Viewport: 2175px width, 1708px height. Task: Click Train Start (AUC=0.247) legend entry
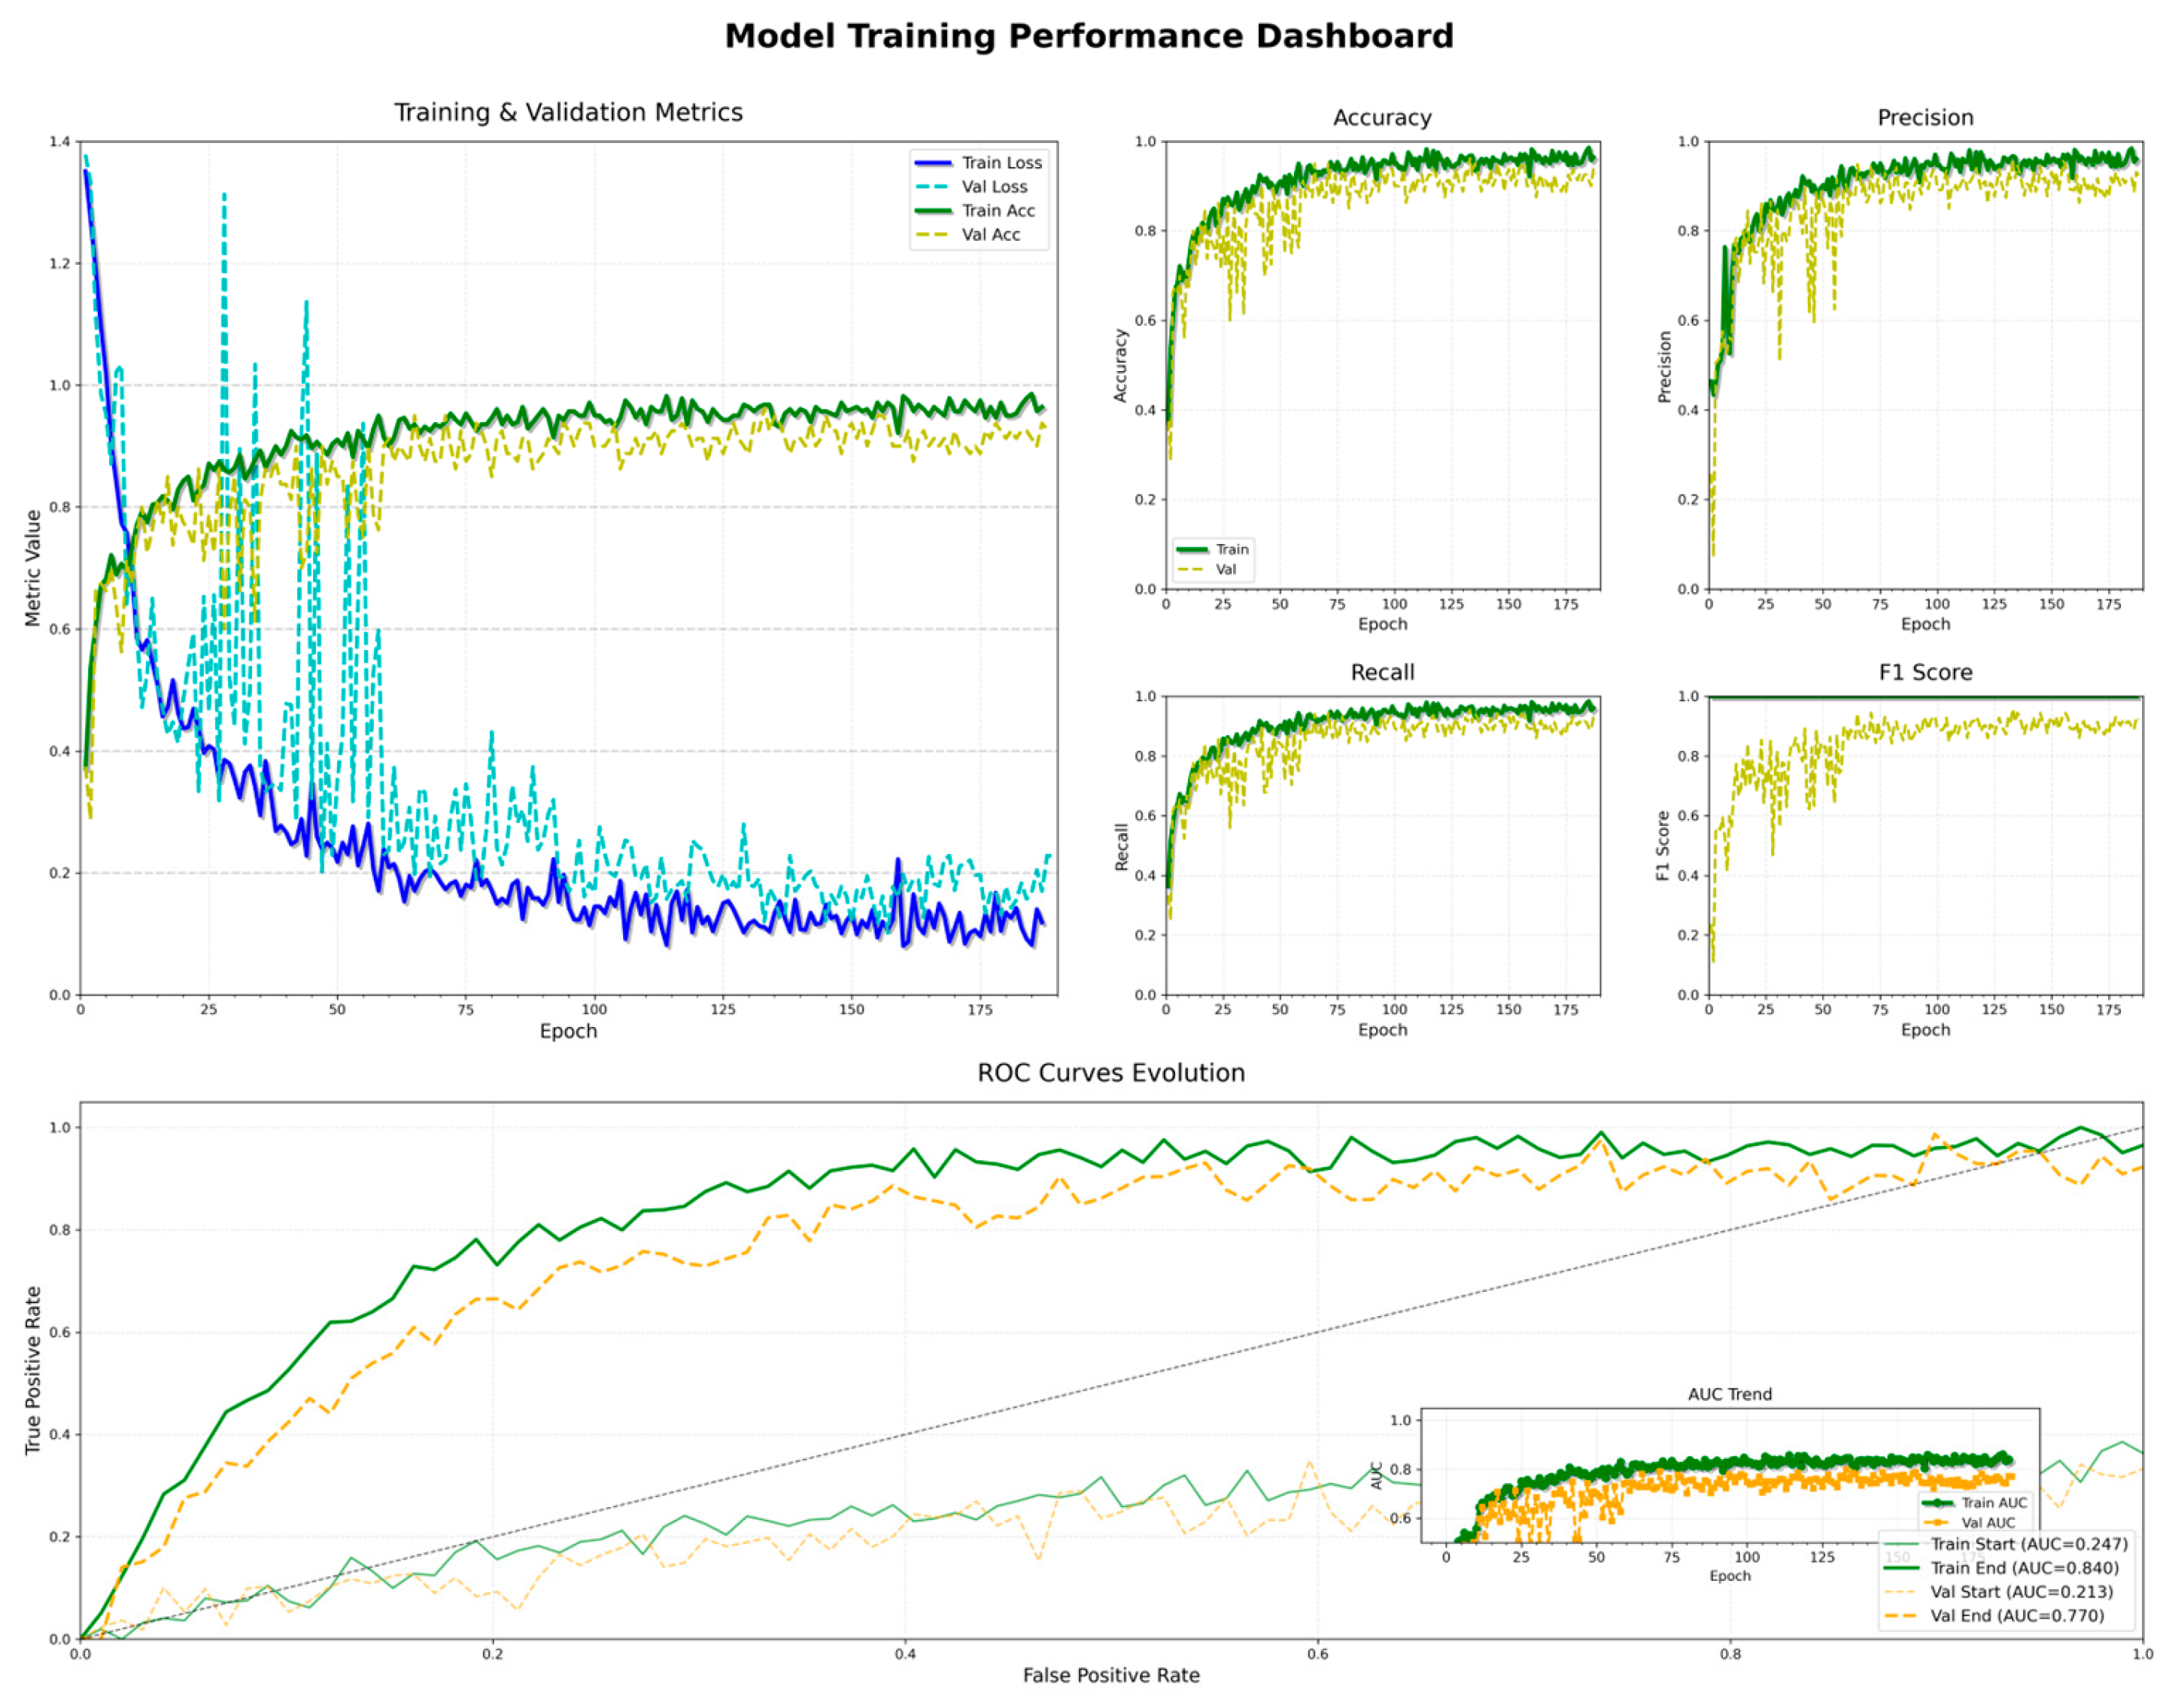(2027, 1544)
